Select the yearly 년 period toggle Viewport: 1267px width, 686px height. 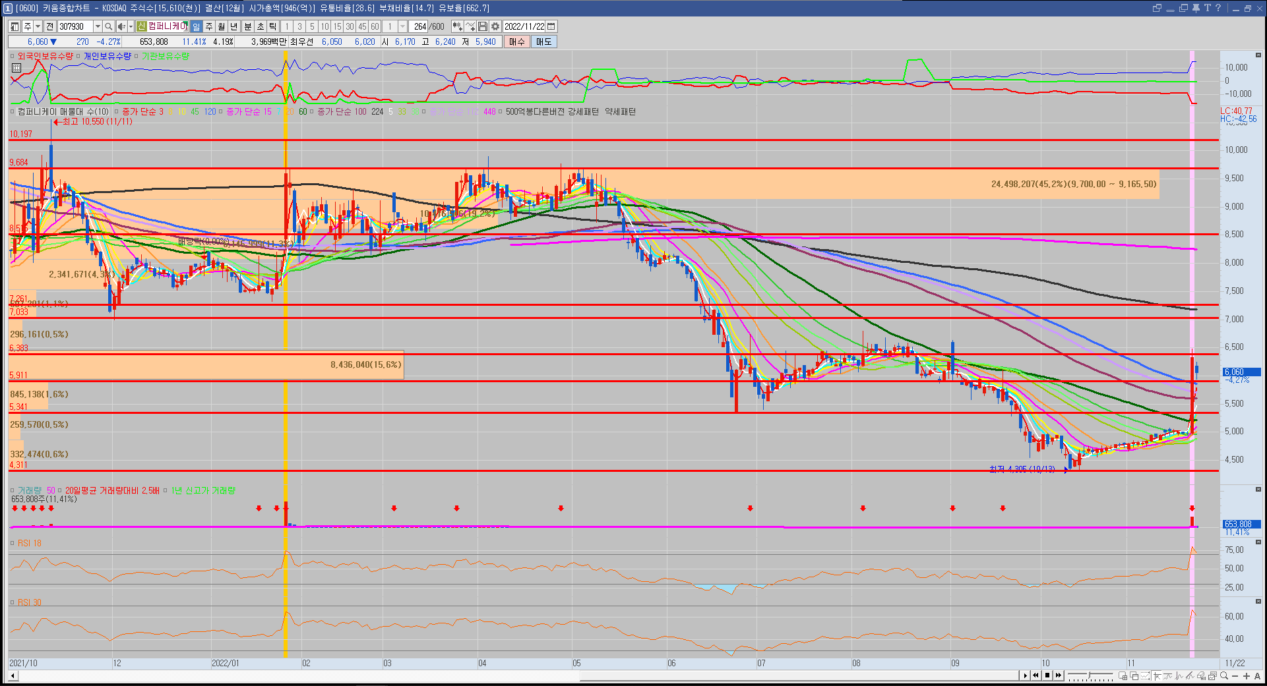(234, 26)
